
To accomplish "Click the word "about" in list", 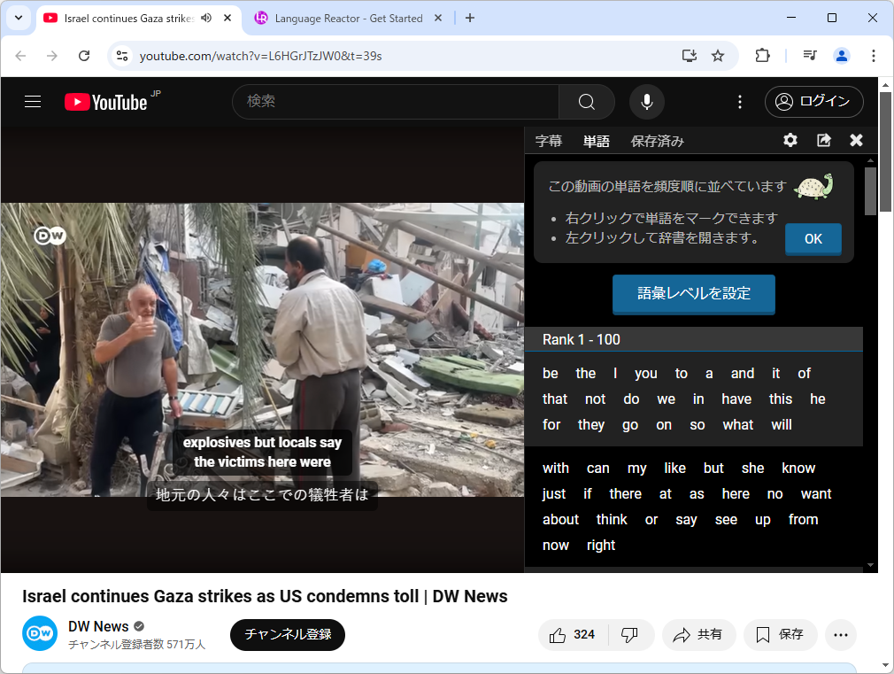I will tap(560, 519).
